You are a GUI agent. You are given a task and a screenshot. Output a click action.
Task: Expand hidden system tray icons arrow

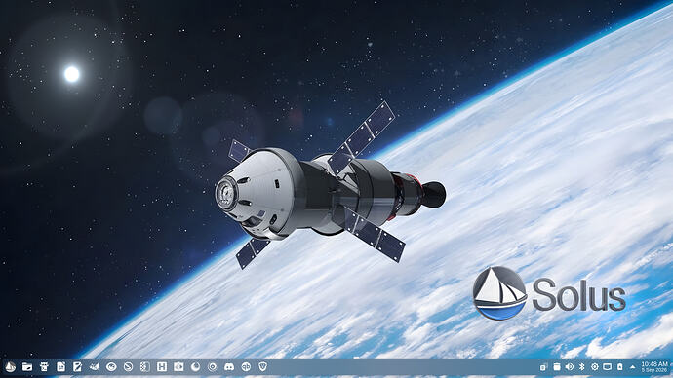tap(633, 367)
